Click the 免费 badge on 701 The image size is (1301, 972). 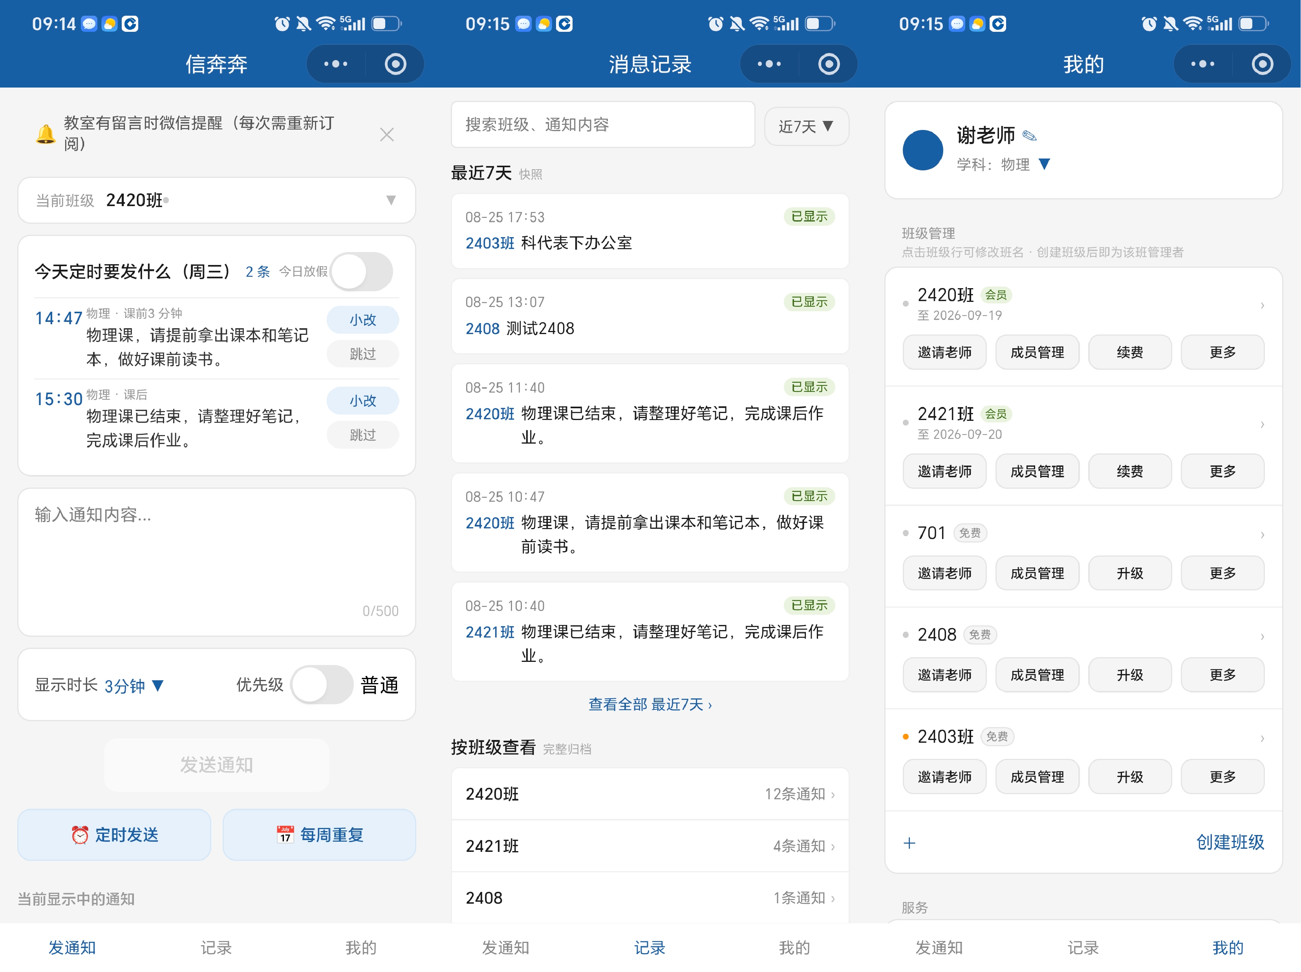point(970,533)
